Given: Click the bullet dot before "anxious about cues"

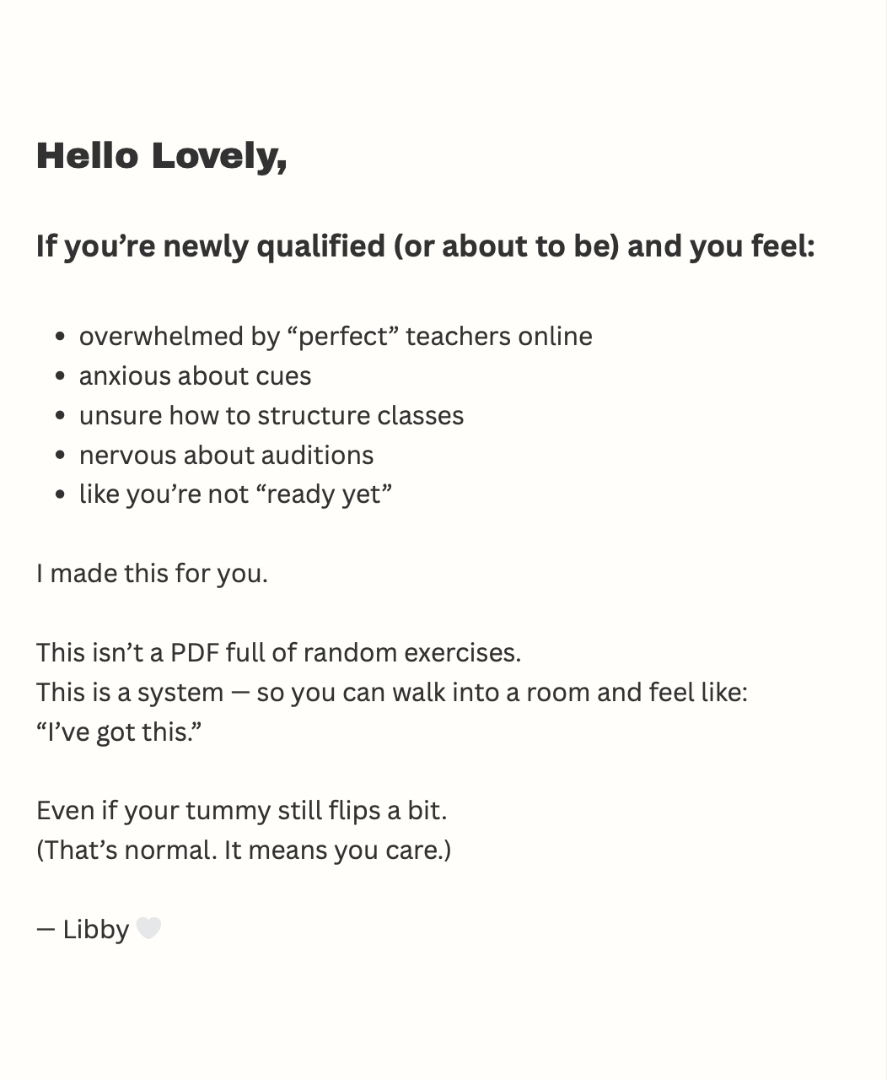Looking at the screenshot, I should 60,376.
